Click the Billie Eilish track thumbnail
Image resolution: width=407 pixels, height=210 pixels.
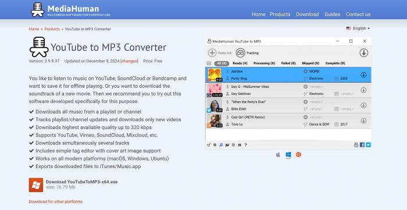215,105
